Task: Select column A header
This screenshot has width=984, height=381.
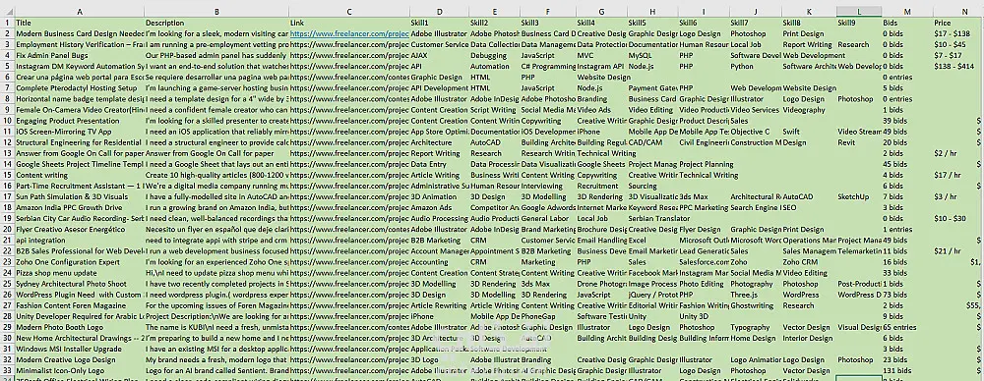Action: pyautogui.click(x=80, y=11)
